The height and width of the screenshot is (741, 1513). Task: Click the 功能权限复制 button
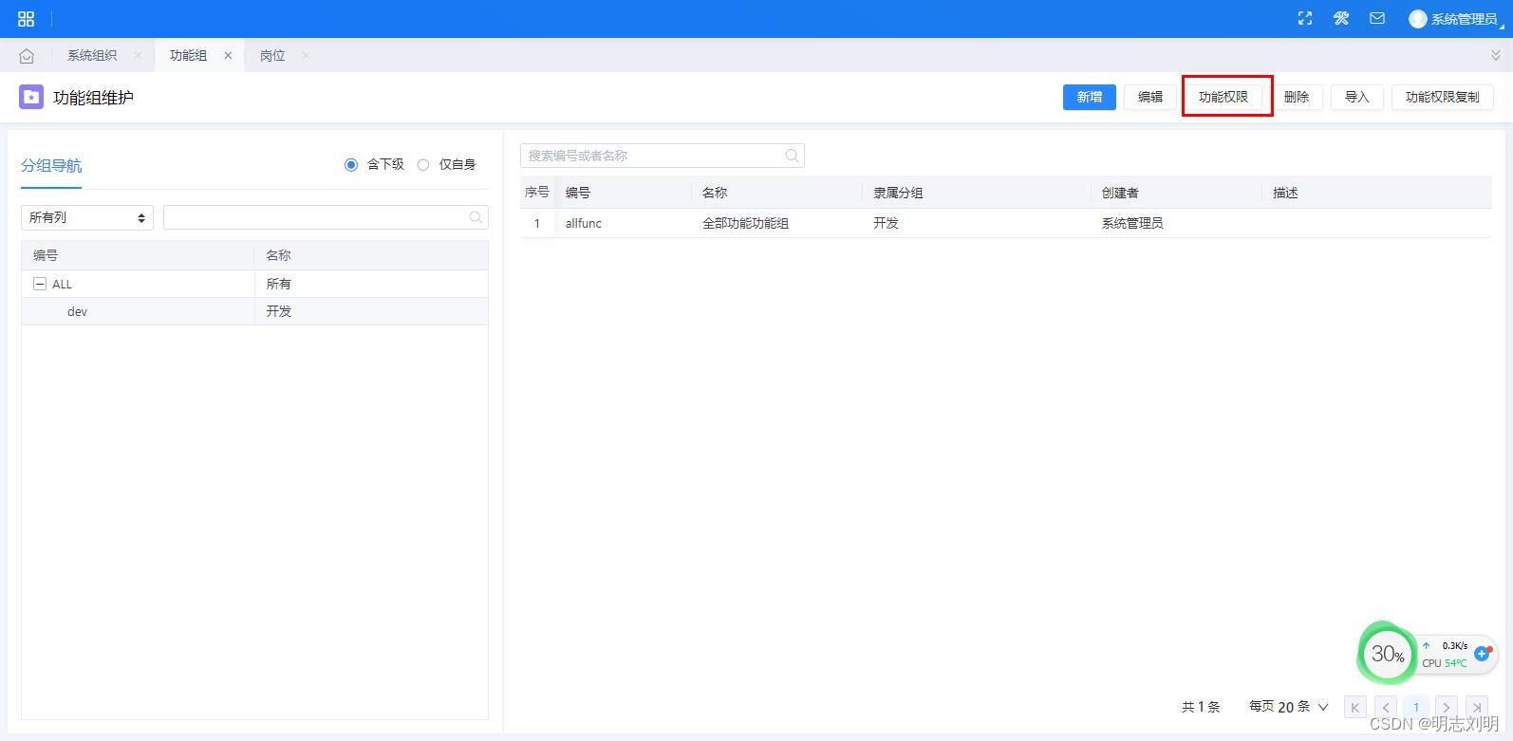click(x=1443, y=97)
